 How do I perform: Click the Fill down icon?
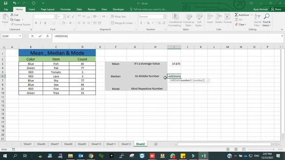pyautogui.click(x=236, y=20)
